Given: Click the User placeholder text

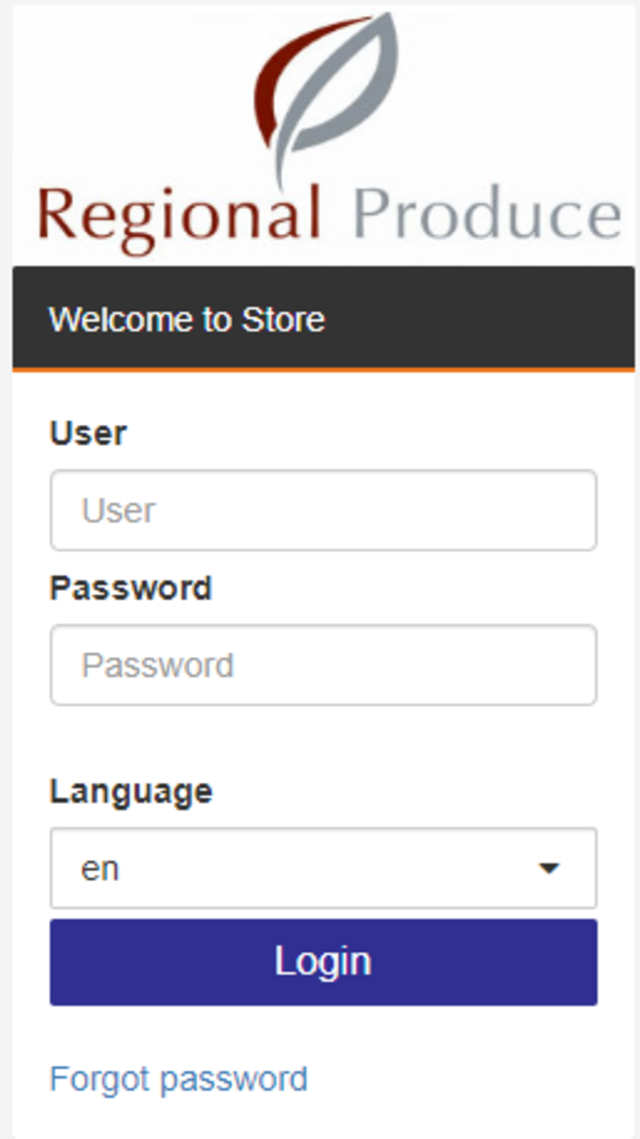Looking at the screenshot, I should (118, 511).
